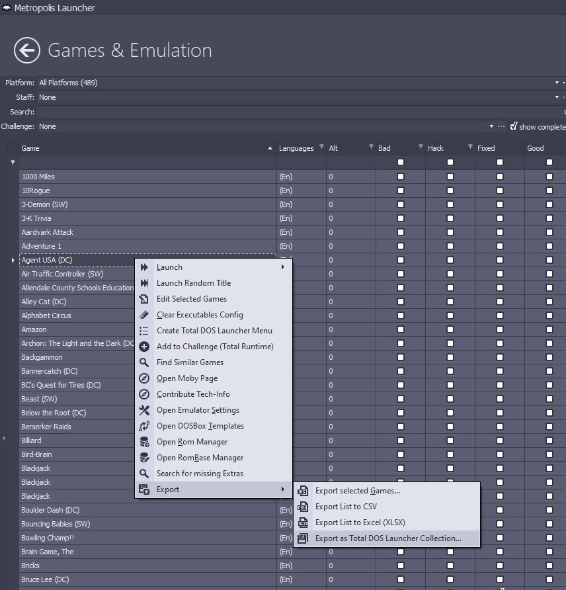Click the back arrow beside Games & Emulation

27,50
